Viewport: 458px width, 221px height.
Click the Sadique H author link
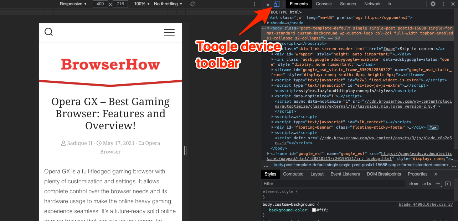pos(79,143)
